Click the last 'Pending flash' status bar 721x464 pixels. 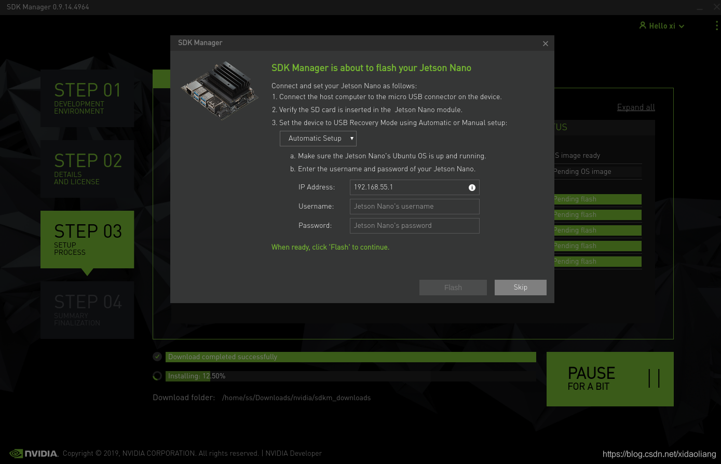pos(597,262)
